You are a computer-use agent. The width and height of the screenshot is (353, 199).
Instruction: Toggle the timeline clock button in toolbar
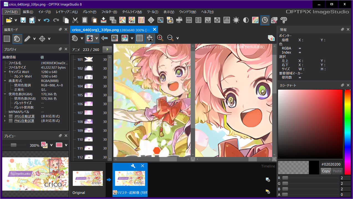point(265,20)
